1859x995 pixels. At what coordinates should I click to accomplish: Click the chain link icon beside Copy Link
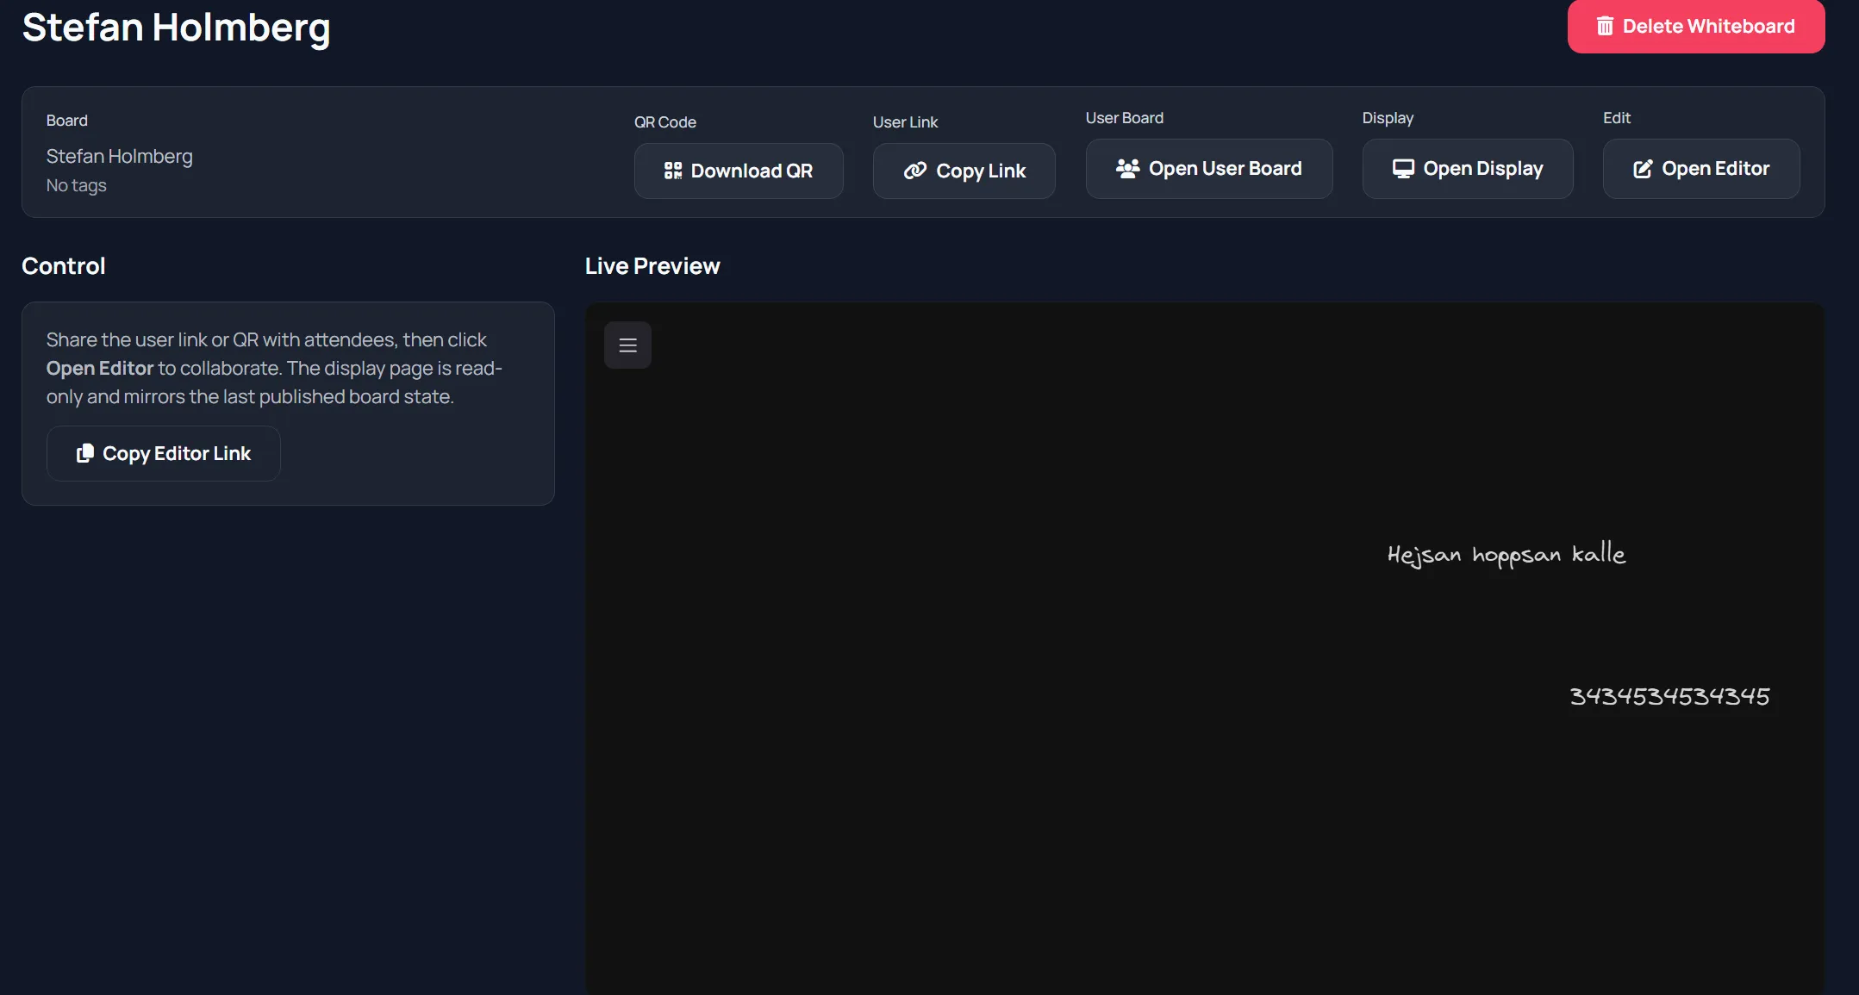coord(916,171)
